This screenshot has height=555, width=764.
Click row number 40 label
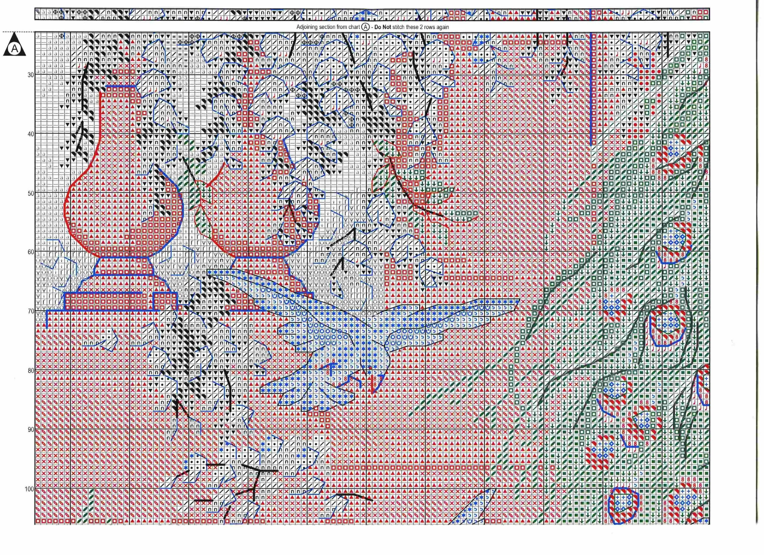(31, 134)
